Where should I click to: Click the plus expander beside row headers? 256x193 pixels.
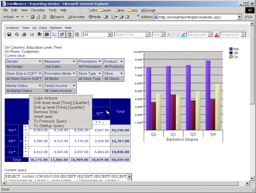tap(21, 141)
